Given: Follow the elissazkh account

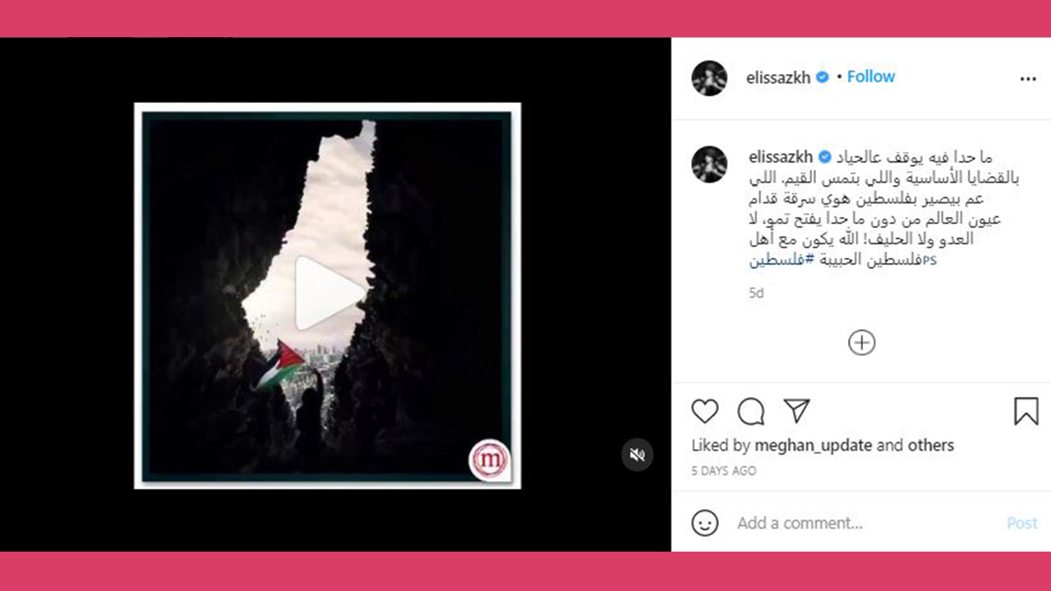Looking at the screenshot, I should (871, 77).
